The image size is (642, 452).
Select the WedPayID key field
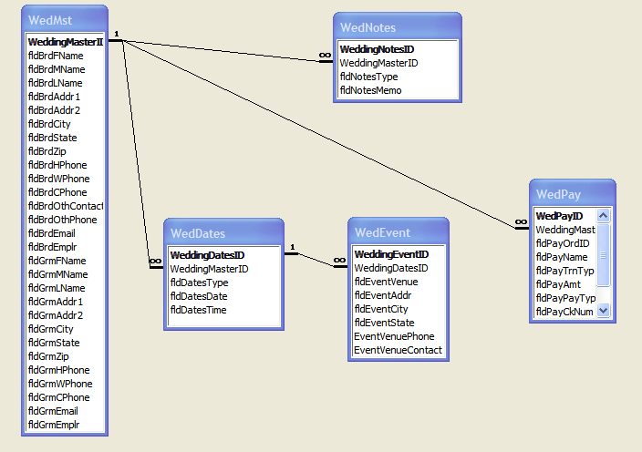tap(559, 216)
